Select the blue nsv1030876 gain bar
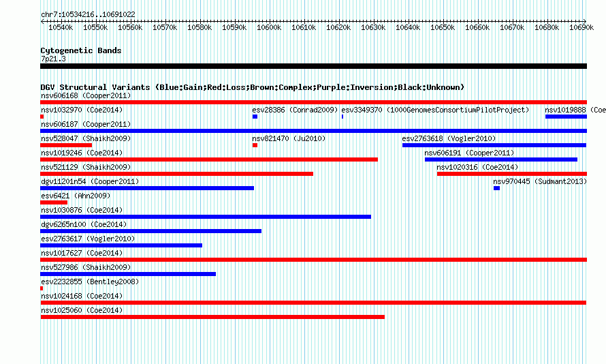 [206, 217]
